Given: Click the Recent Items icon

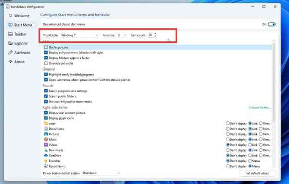Looking at the screenshot, I should coord(46,166).
